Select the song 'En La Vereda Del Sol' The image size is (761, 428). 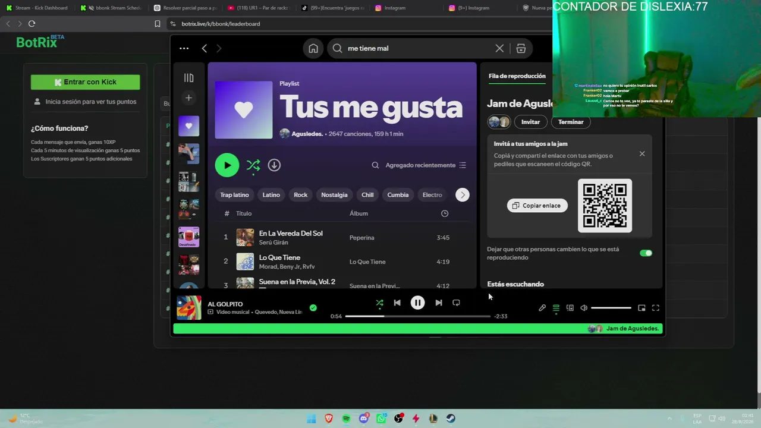(291, 234)
